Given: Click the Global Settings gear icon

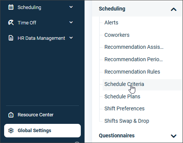Looking at the screenshot, I should [11, 131].
